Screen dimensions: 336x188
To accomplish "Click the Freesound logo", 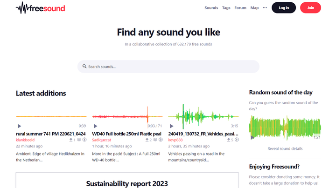I will click(x=40, y=8).
